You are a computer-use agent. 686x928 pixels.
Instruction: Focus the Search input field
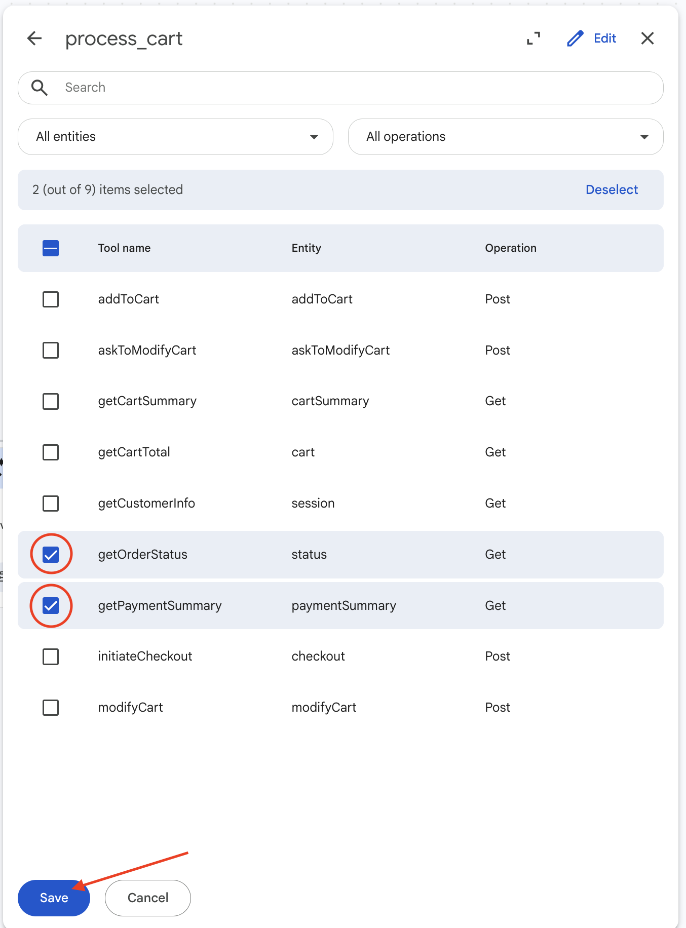click(340, 88)
